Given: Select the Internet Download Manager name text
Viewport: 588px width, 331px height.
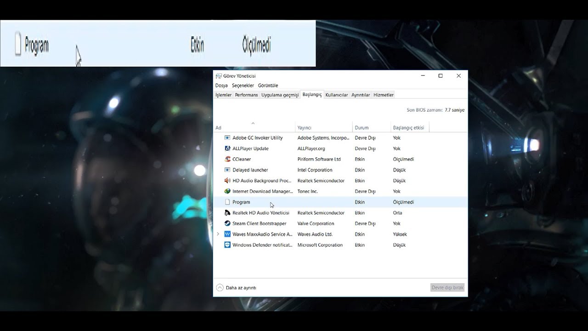Looking at the screenshot, I should point(262,191).
